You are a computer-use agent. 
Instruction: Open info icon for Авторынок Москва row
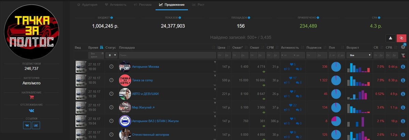(x=403, y=67)
